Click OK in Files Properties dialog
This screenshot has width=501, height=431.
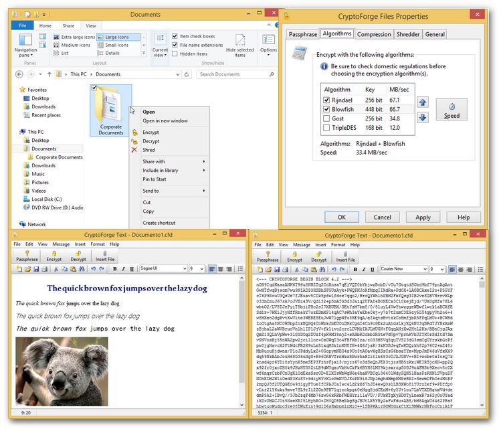(x=342, y=218)
